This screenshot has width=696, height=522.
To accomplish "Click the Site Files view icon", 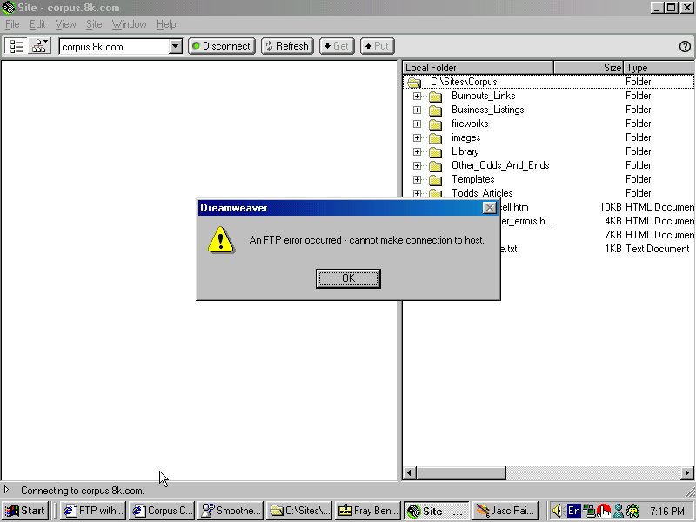I will (x=17, y=46).
